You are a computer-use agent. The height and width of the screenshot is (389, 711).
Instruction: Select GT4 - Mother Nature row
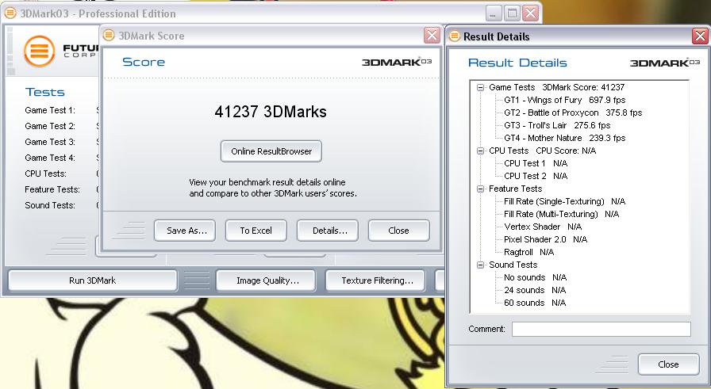564,138
